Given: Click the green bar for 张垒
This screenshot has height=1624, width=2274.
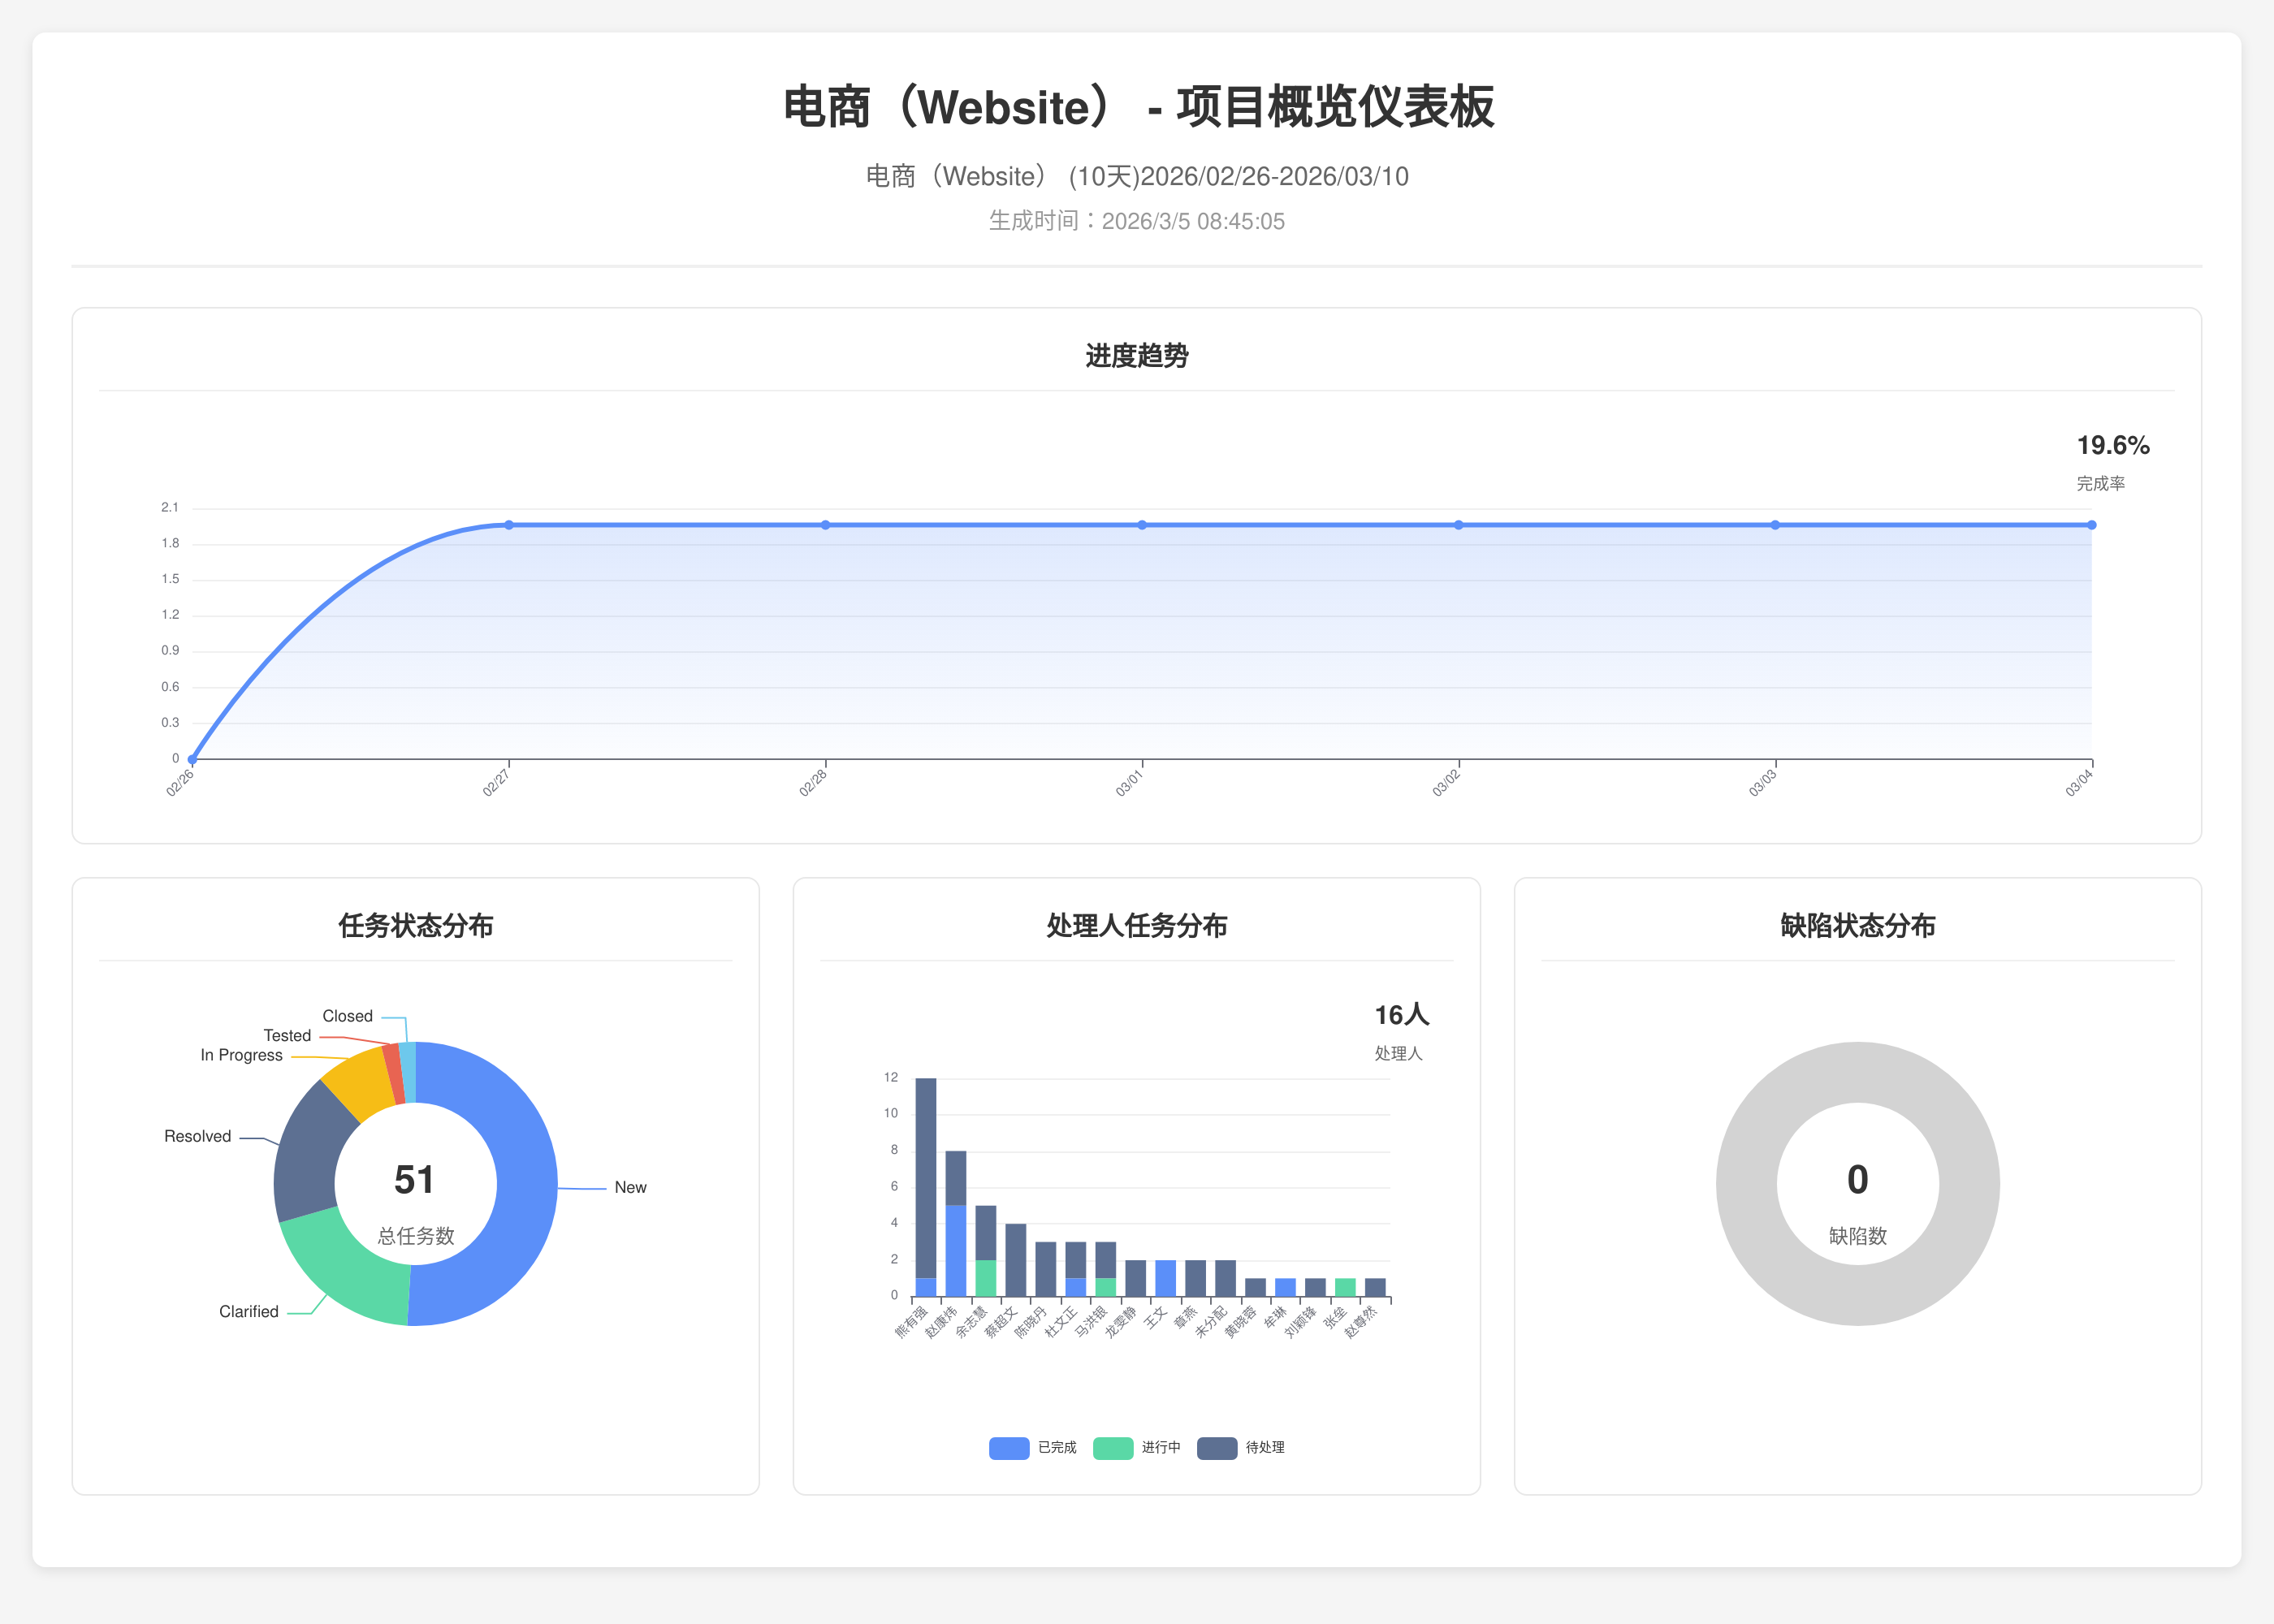Looking at the screenshot, I should [x=1346, y=1287].
